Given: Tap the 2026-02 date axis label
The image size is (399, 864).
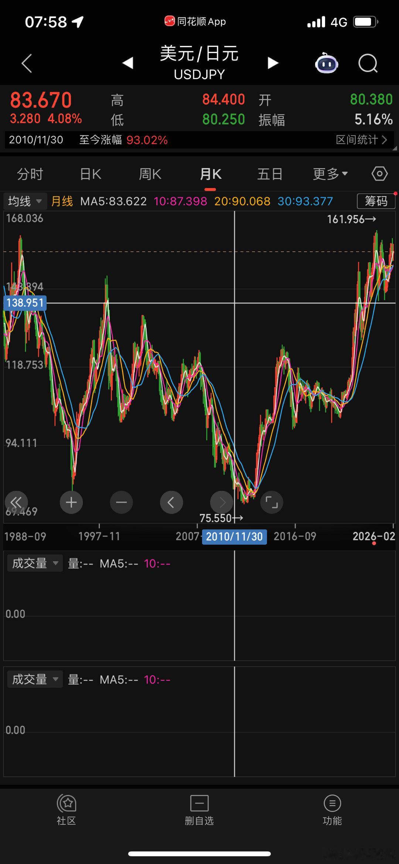Looking at the screenshot, I should coord(374,536).
